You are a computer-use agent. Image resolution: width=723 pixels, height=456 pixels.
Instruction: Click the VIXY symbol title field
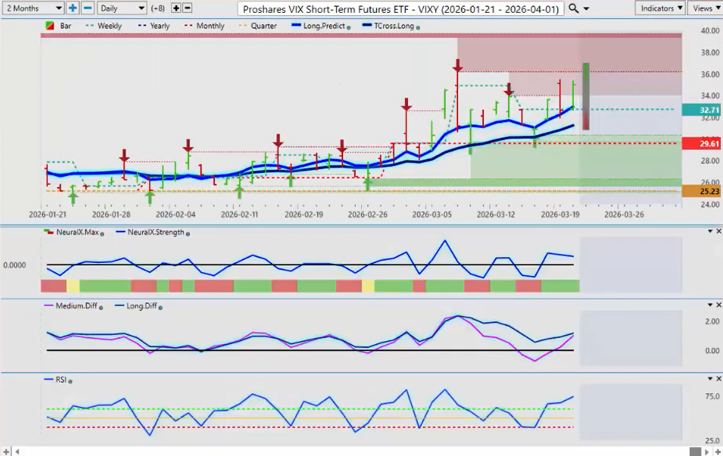coord(400,8)
